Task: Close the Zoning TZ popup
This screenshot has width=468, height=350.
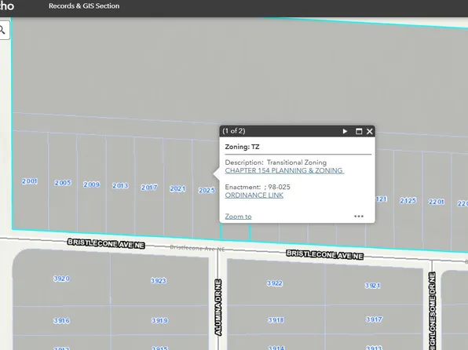Action: tap(370, 131)
